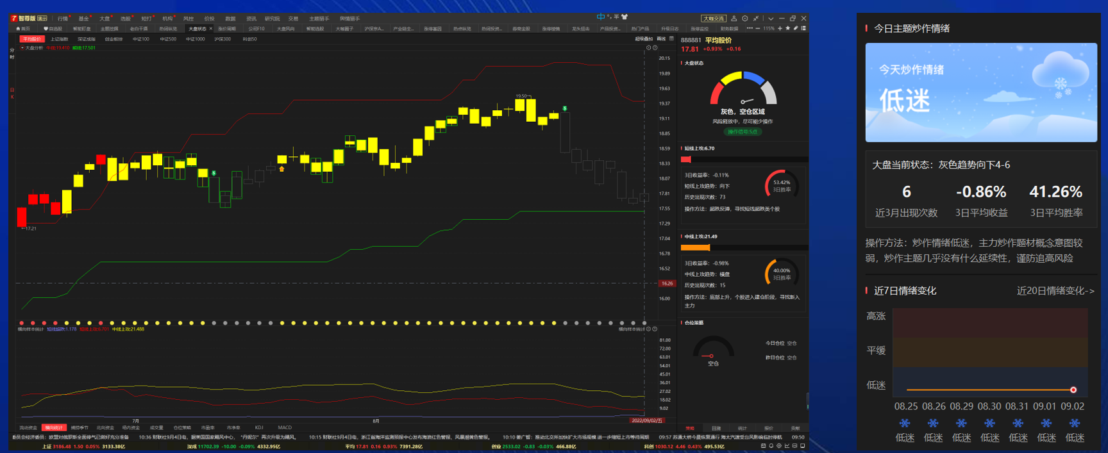The width and height of the screenshot is (1108, 453).
Task: Click the star favorites icon in tab bar
Action: tap(788, 28)
